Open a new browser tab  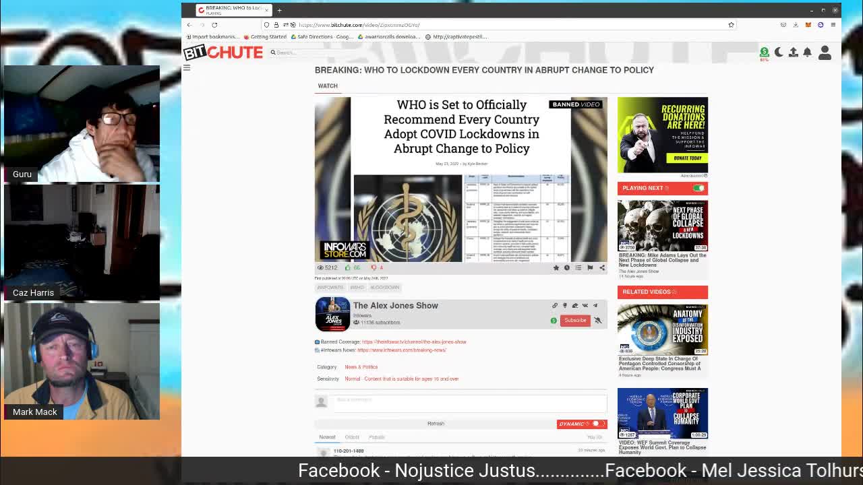(279, 10)
